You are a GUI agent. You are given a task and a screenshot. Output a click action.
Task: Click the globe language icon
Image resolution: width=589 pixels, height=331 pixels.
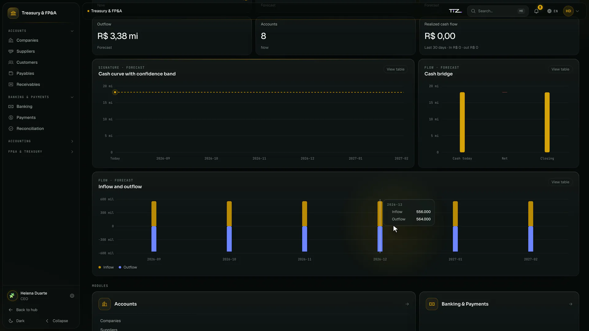point(549,11)
